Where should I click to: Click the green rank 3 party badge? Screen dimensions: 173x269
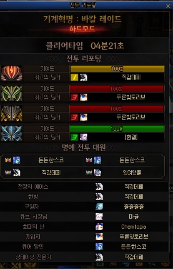(74, 137)
